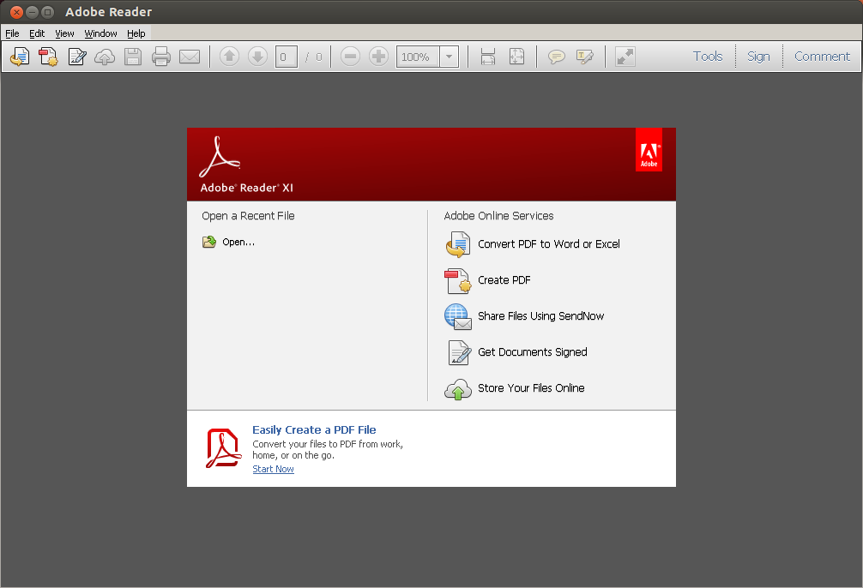Click the red Acrobat PDF icon in banner
Screen dimensions: 863x588
point(223,448)
